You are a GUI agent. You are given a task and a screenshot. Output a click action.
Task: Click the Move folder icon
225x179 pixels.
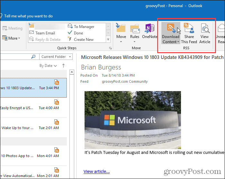pos(121,28)
